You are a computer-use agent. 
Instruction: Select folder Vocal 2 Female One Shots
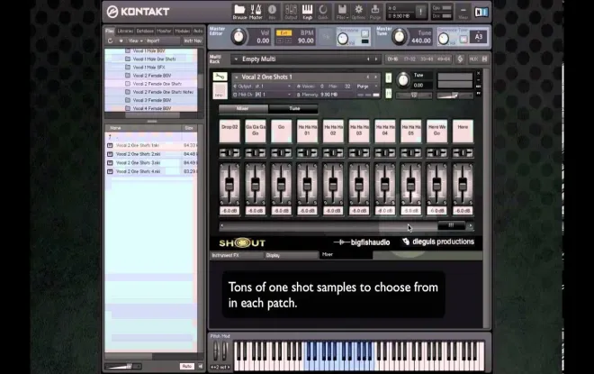point(157,84)
